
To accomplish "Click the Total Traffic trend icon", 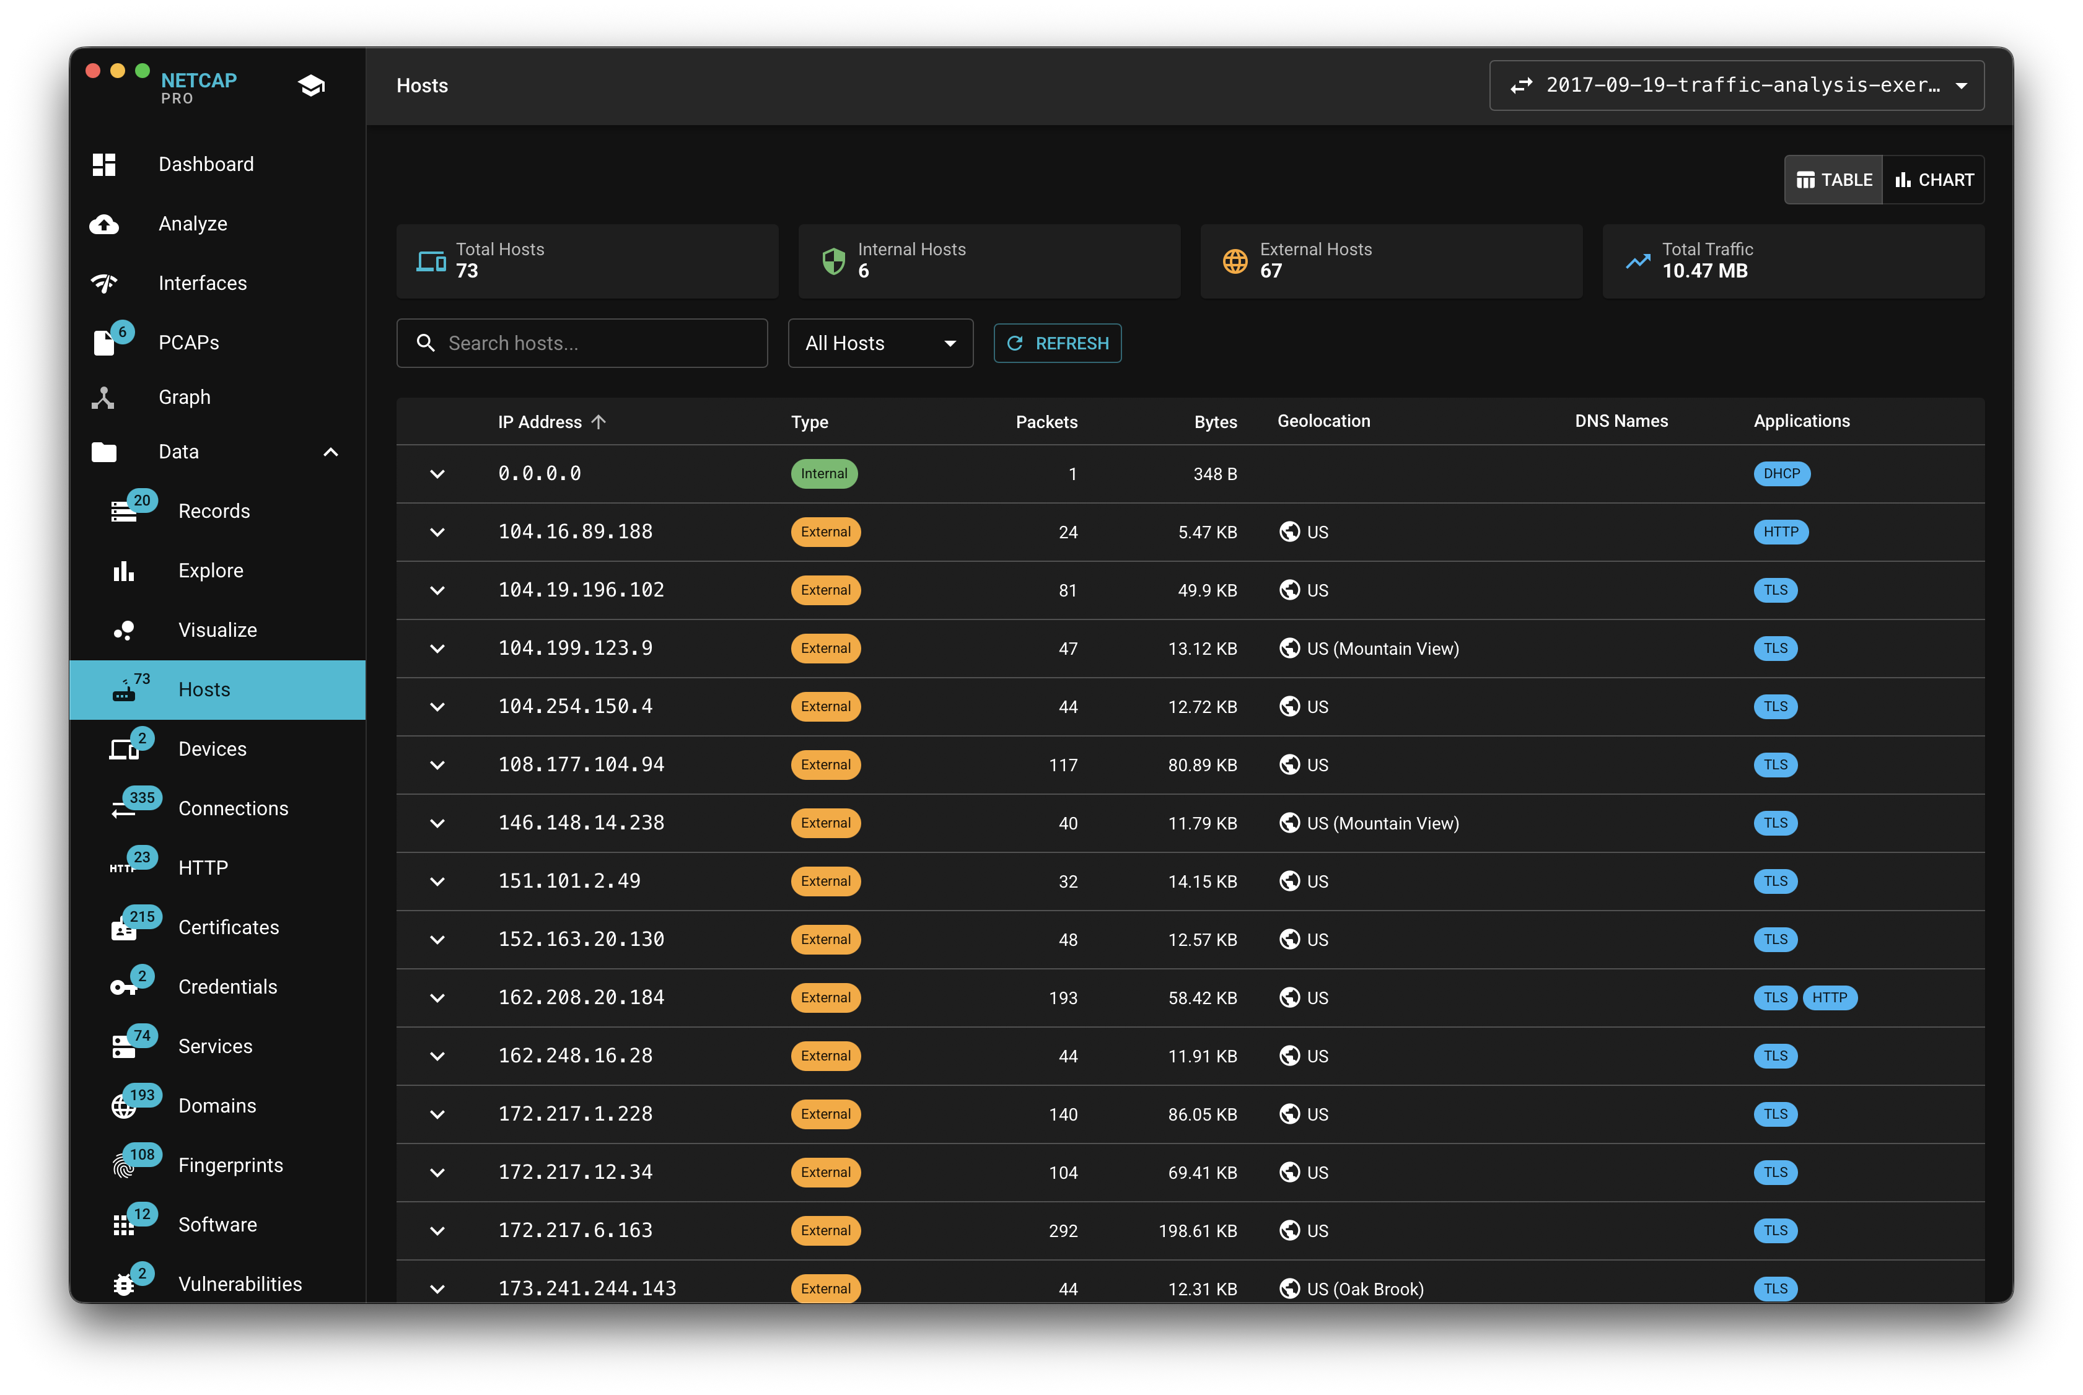I will [x=1637, y=261].
